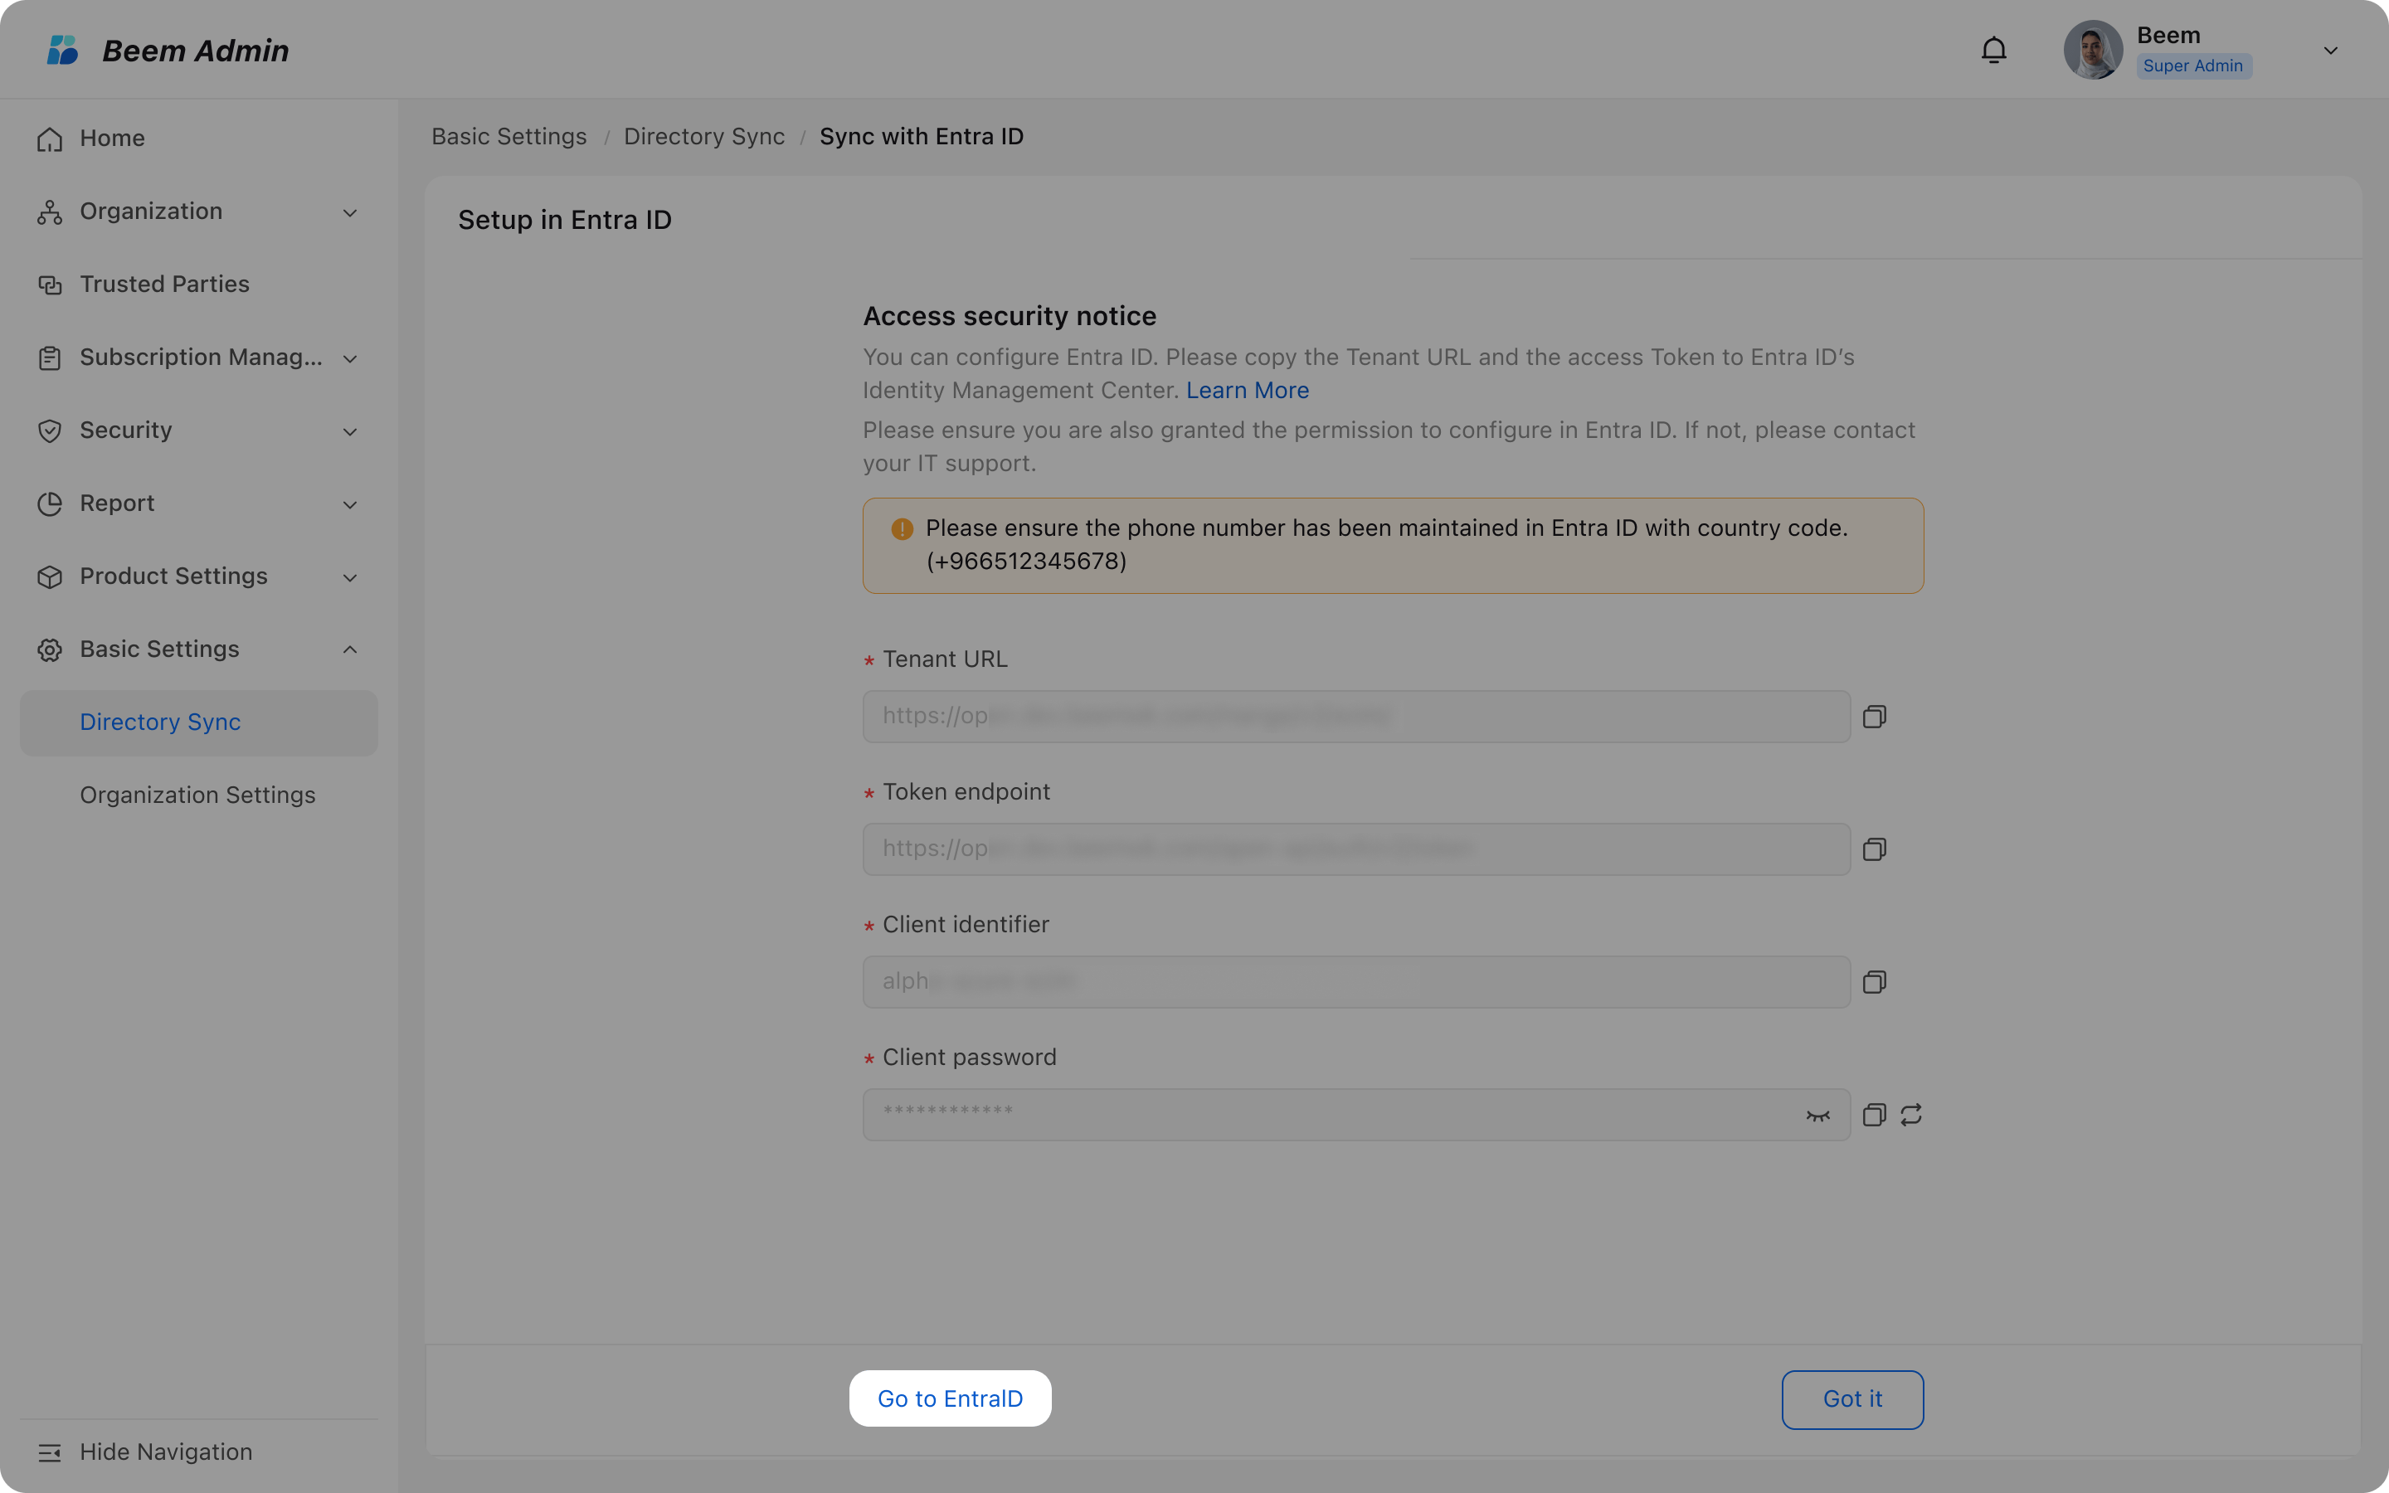Image resolution: width=2389 pixels, height=1493 pixels.
Task: Click the Beem user avatar
Action: 2093,51
